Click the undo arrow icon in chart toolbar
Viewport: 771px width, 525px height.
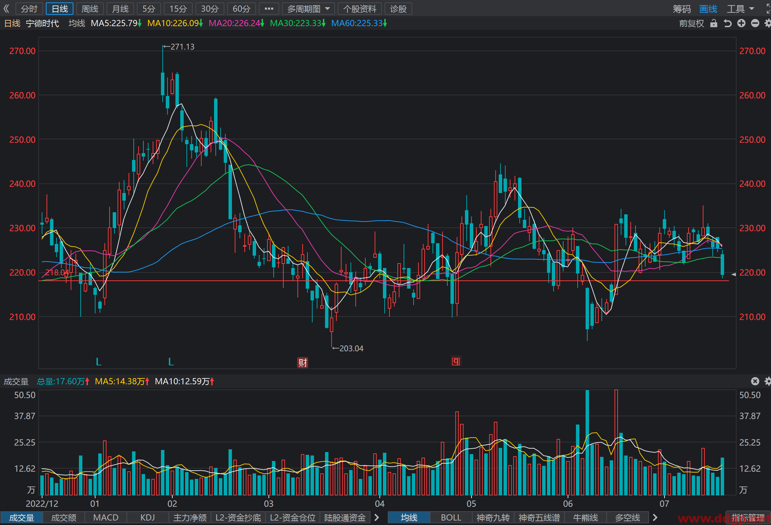tap(728, 23)
